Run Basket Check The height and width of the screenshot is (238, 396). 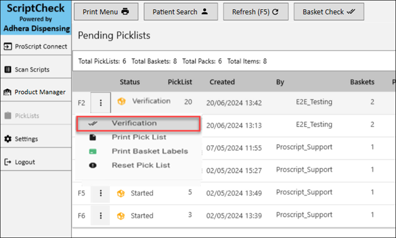pyautogui.click(x=329, y=12)
